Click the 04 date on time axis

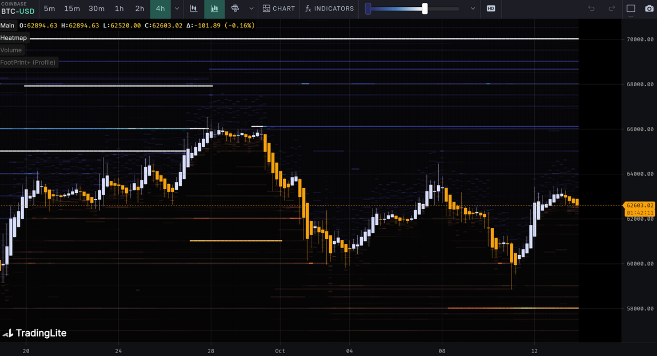click(350, 351)
